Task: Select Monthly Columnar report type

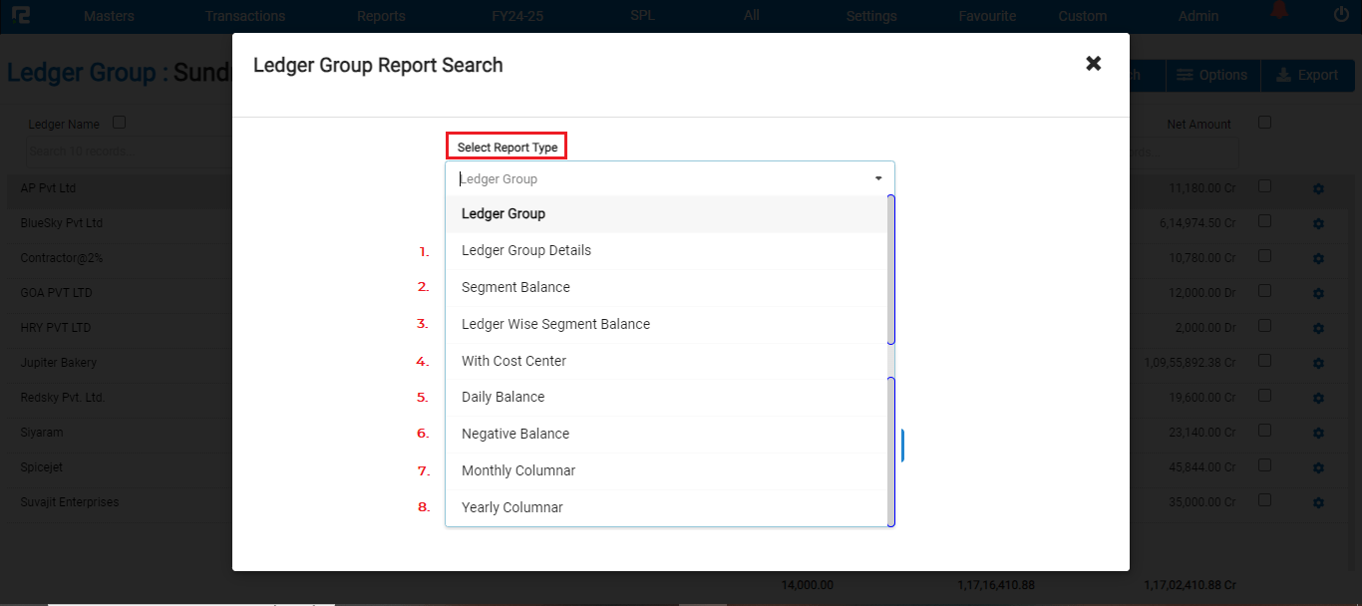Action: click(x=518, y=470)
